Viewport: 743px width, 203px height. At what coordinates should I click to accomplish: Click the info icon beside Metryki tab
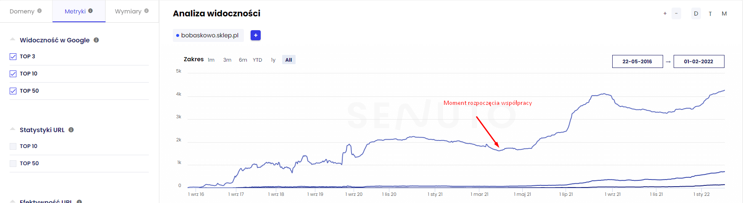coord(90,11)
